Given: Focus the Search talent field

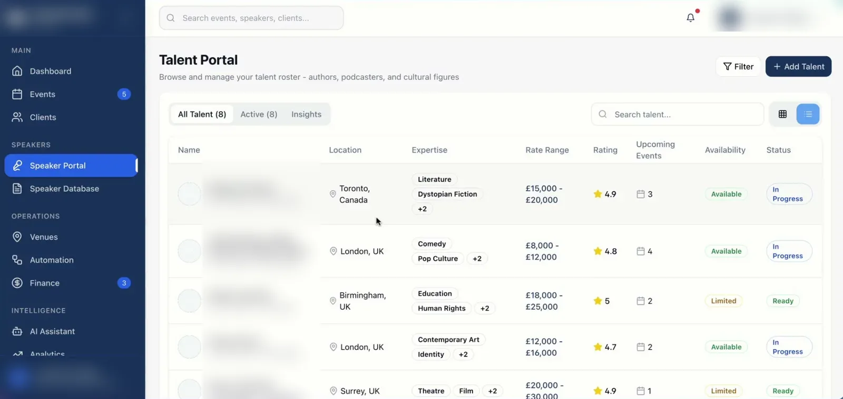Looking at the screenshot, I should point(678,114).
